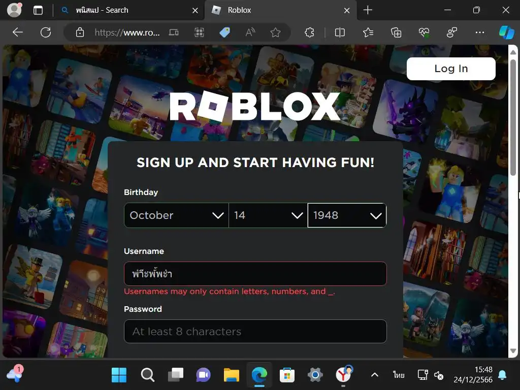
Task: Click the address bar URL text
Action: pos(127,32)
